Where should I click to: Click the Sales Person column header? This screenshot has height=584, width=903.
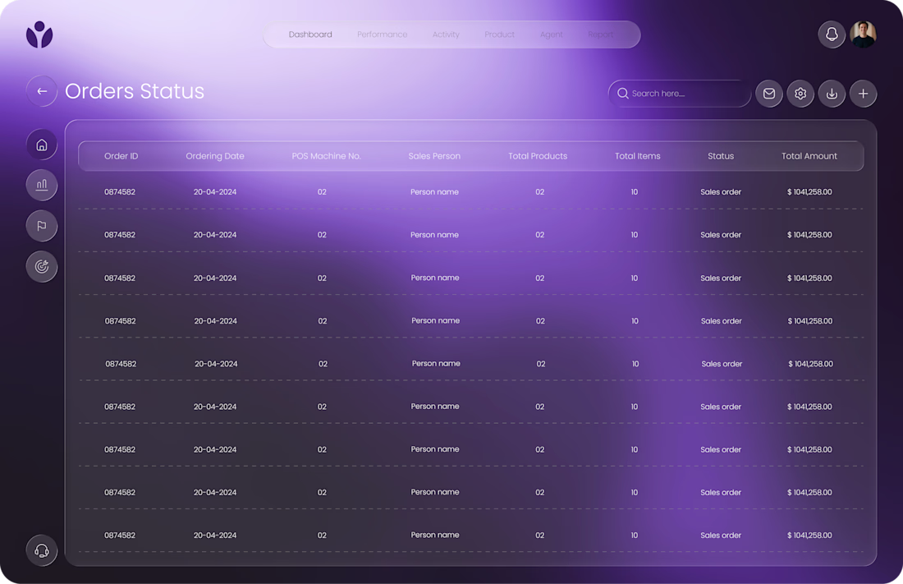(434, 156)
